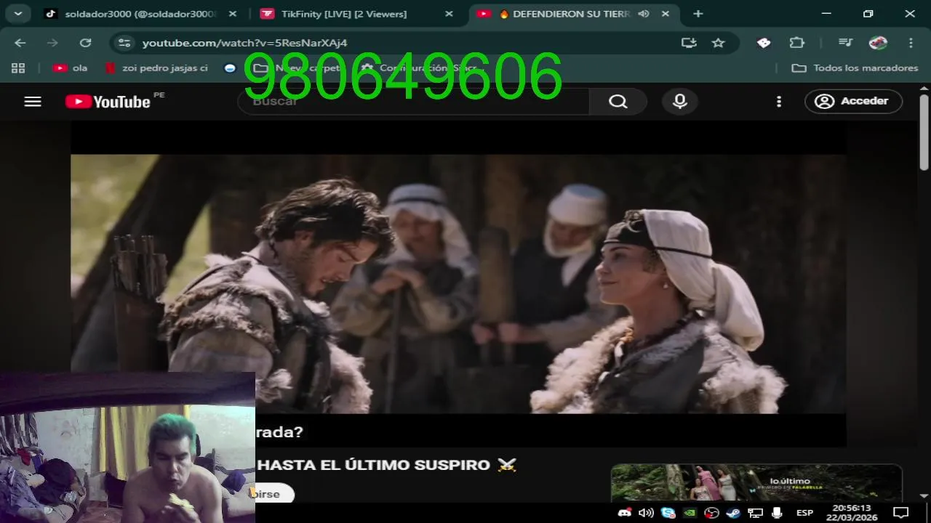Open the 'zoi pedro jasjas ci' bookmark
This screenshot has height=523, width=931.
[156, 68]
